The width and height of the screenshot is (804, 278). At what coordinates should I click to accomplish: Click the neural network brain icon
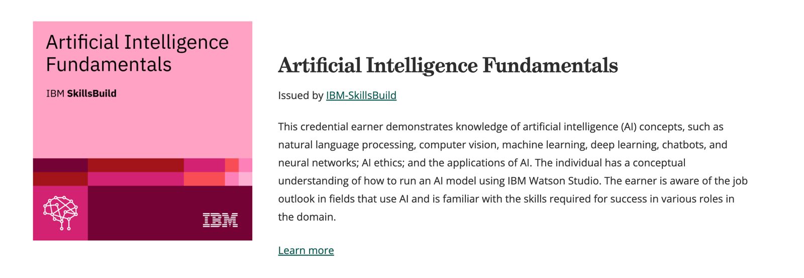60,213
